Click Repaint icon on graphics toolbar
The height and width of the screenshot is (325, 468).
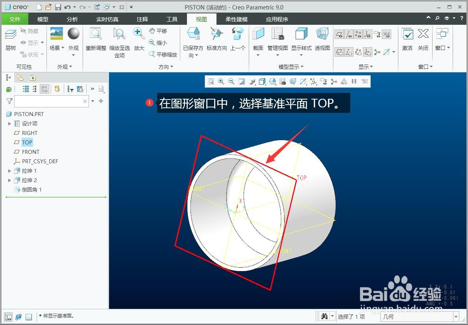tap(241, 81)
